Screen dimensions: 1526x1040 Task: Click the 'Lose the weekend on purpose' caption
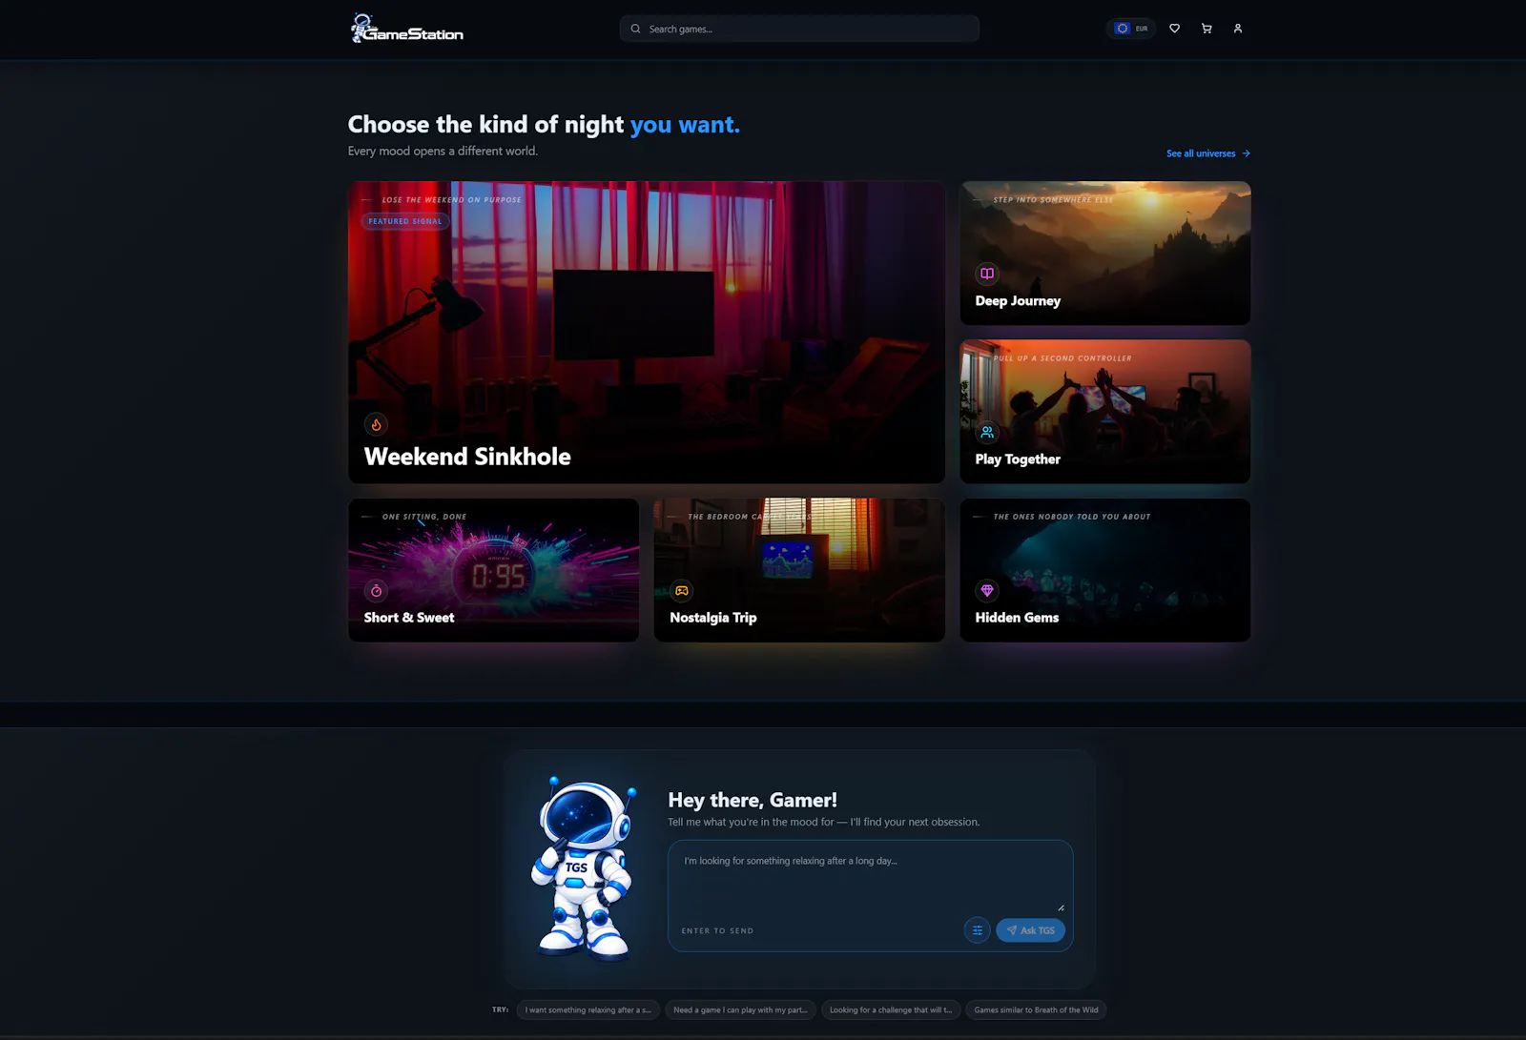click(x=451, y=200)
